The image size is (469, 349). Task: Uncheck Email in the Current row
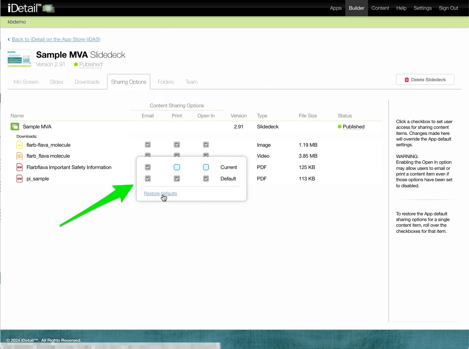tap(148, 167)
